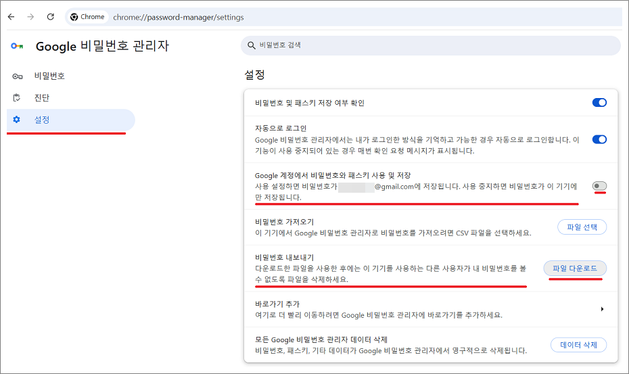Click the gear icon next to 설정
629x374 pixels.
click(16, 120)
